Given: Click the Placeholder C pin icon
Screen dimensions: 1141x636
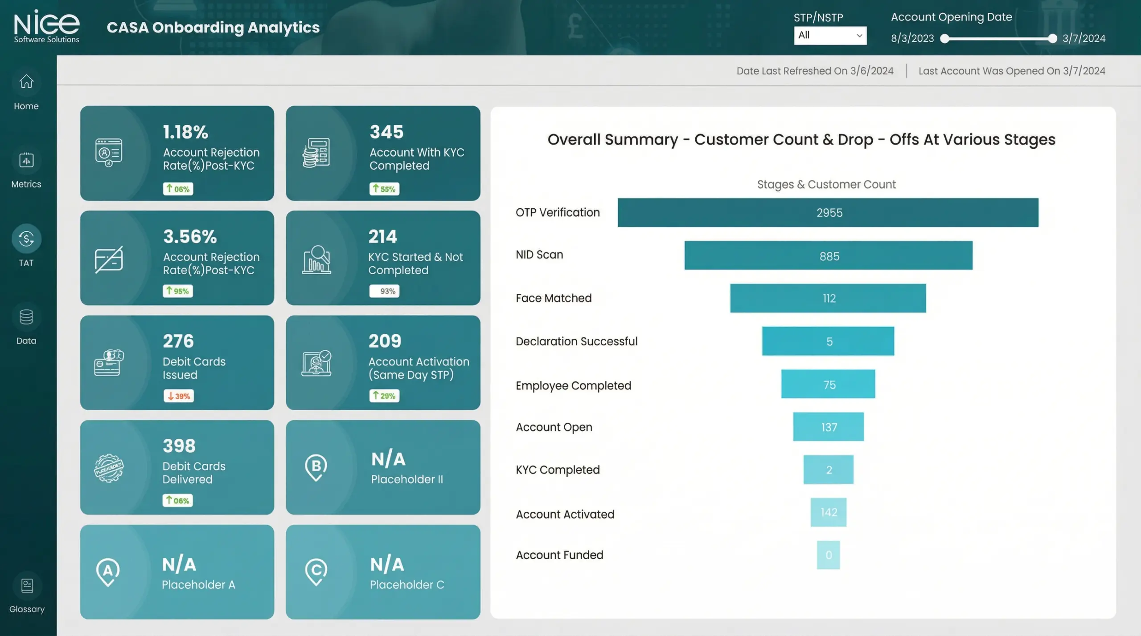Looking at the screenshot, I should (316, 571).
